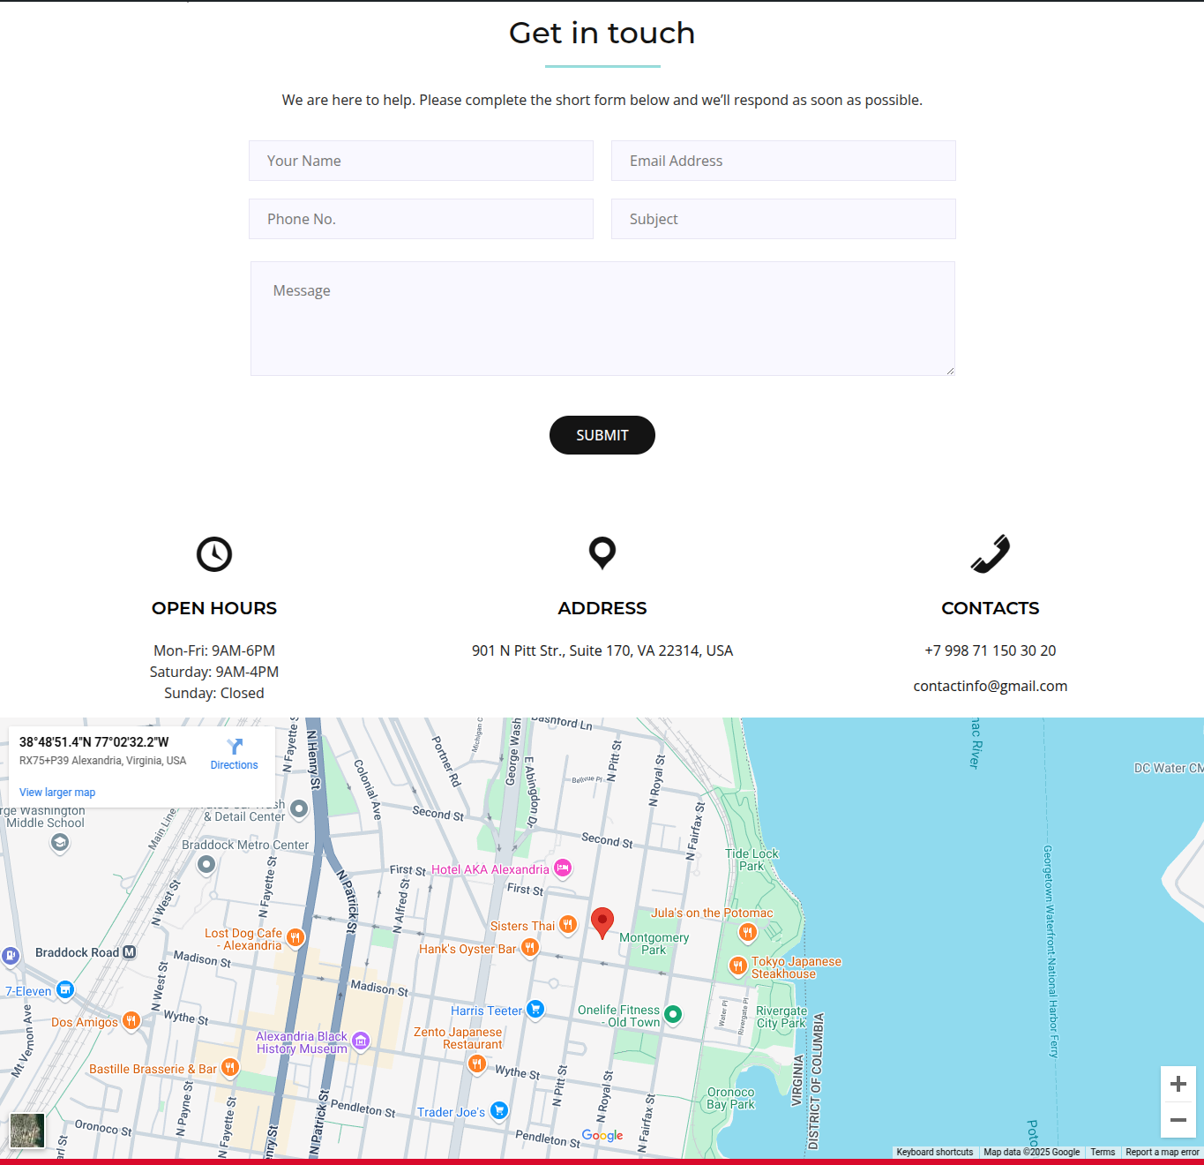Click inside the Message text area
The image size is (1204, 1165).
point(602,319)
